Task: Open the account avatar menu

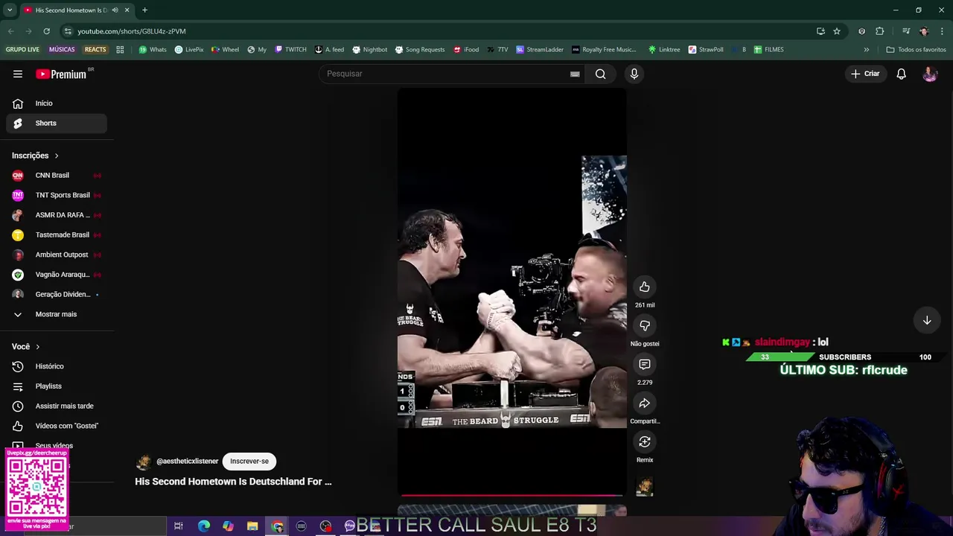Action: tap(930, 74)
